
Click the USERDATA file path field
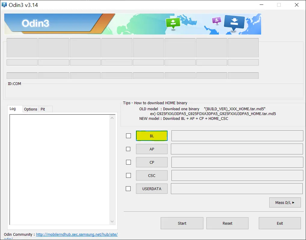tap(237, 189)
